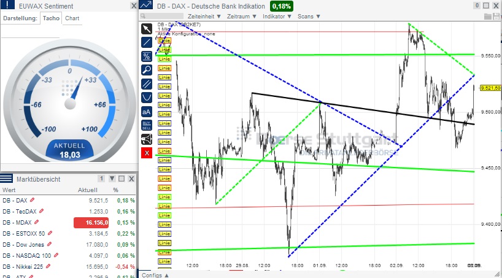This screenshot has height=278, width=502.
Task: Click the 0 counter badge in chart header
Action: coord(477,6)
